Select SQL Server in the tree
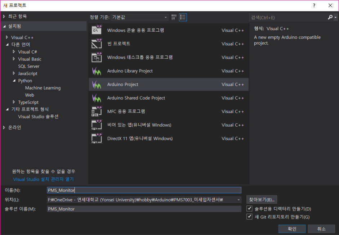This screenshot has width=339, height=235. 29,66
